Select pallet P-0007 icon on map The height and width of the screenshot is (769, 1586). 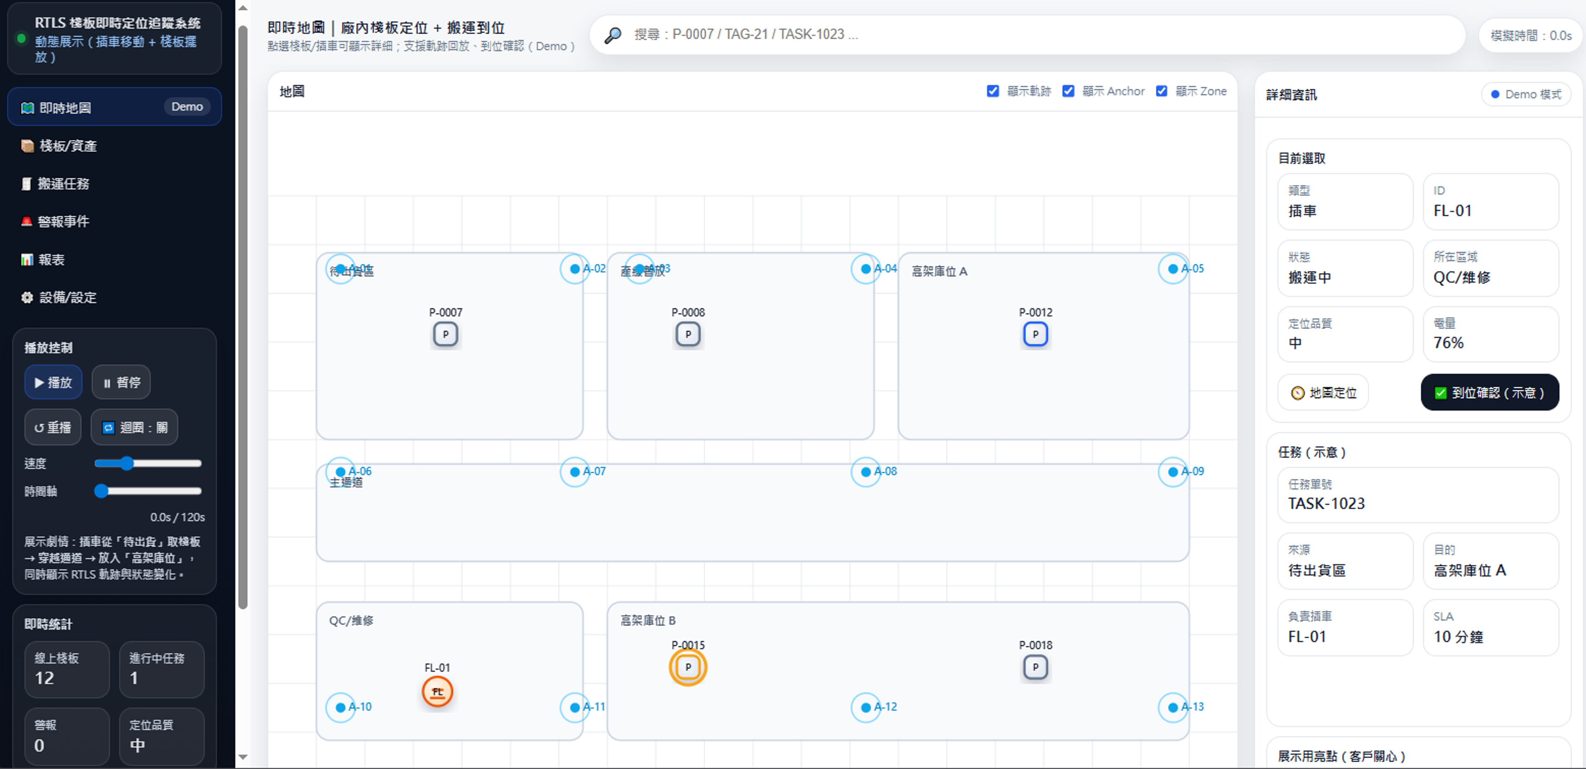point(445,334)
